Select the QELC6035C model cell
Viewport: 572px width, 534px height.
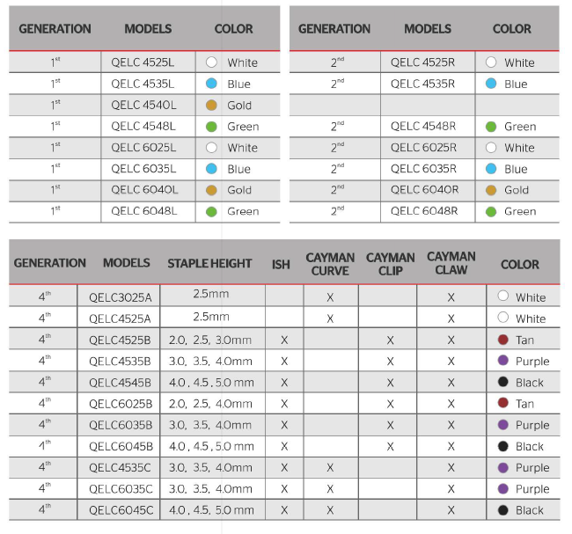[121, 489]
